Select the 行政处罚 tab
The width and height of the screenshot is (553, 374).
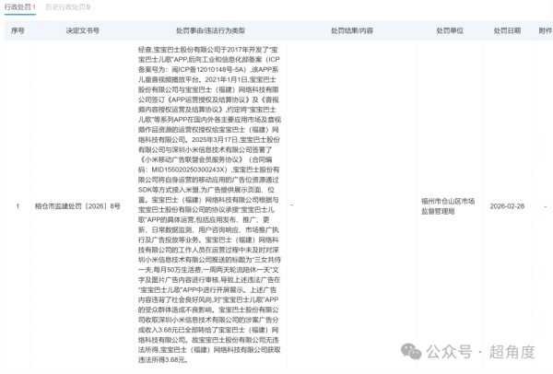pos(19,6)
